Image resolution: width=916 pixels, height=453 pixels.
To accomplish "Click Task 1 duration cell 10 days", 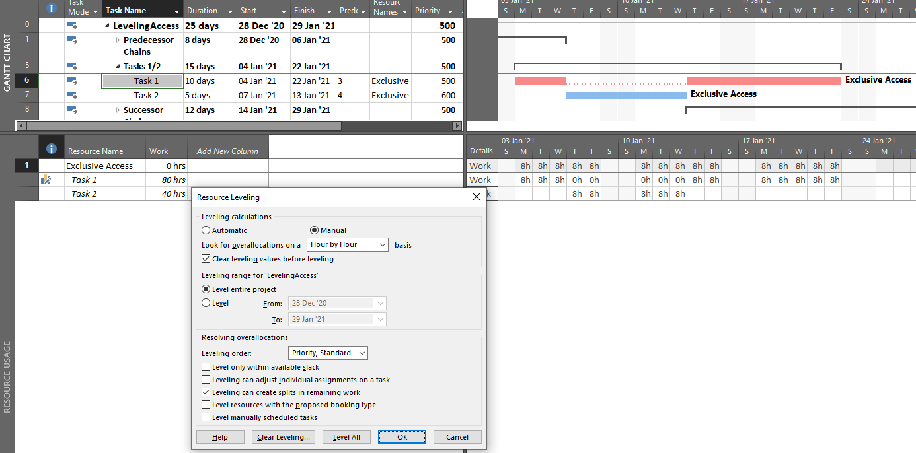I will pyautogui.click(x=210, y=81).
